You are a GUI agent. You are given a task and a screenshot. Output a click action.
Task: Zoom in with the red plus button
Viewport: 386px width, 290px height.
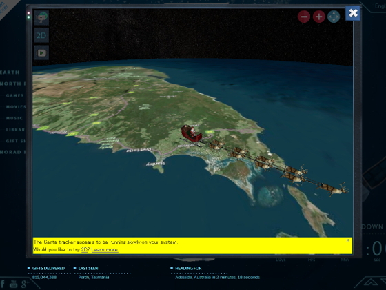[x=319, y=17]
